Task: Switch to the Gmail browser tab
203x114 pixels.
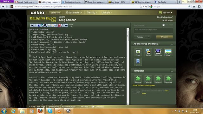Action: pos(26,2)
